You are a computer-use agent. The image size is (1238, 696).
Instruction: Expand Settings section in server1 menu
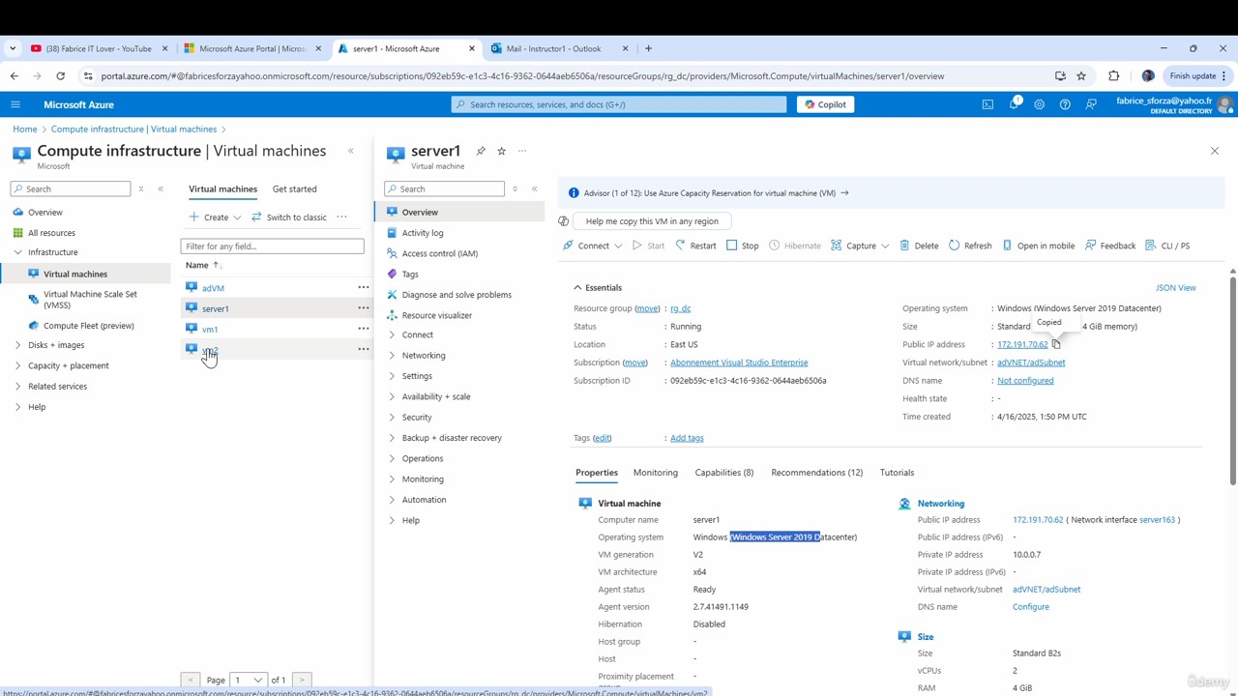coord(417,376)
